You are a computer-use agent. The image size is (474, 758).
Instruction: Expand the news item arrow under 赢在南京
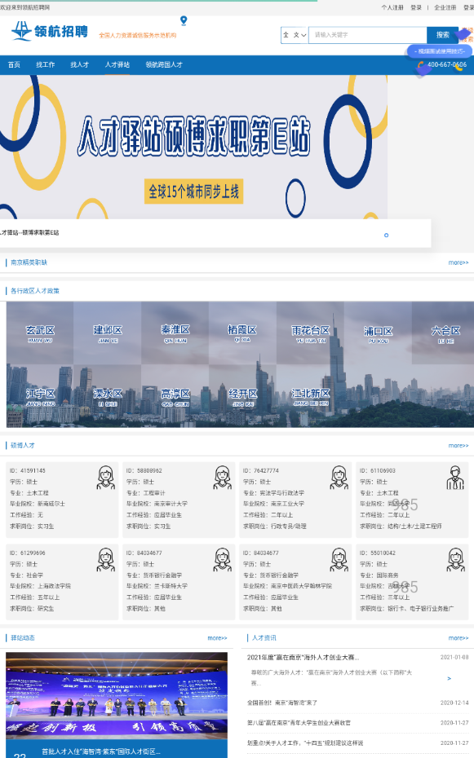(450, 678)
